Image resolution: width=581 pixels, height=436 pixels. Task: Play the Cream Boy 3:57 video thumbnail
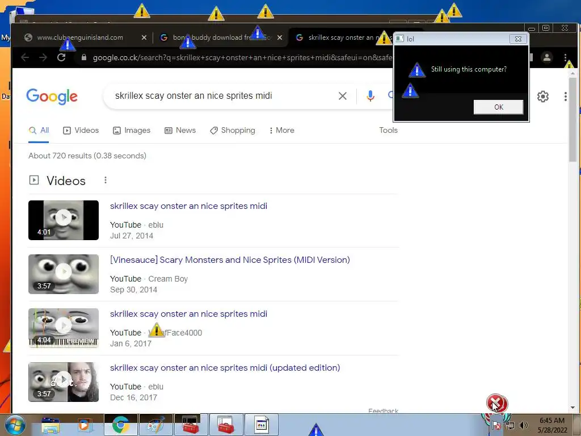(64, 274)
